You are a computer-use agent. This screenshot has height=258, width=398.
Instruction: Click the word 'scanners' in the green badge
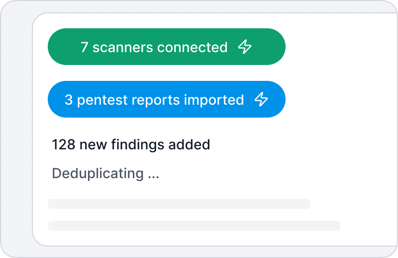click(123, 48)
